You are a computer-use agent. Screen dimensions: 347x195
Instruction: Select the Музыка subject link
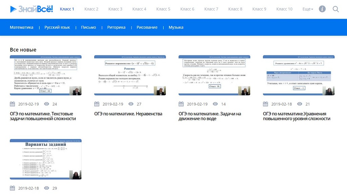point(176,27)
